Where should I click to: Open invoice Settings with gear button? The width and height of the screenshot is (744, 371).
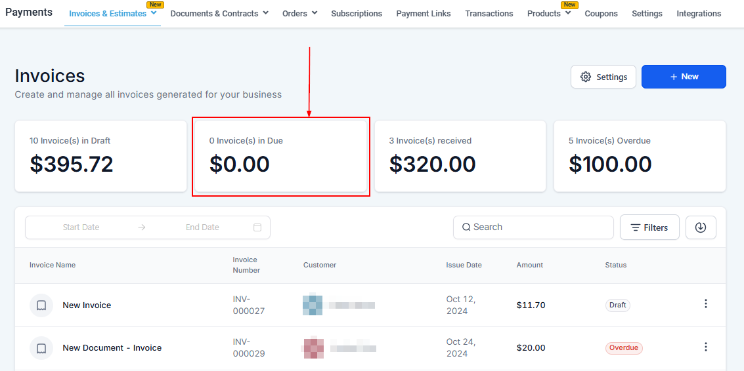603,77
